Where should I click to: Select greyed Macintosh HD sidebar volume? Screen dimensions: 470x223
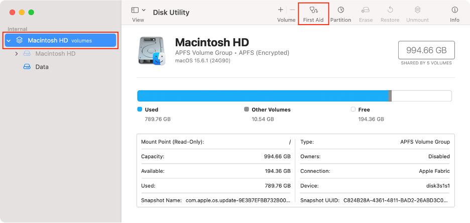[55, 54]
